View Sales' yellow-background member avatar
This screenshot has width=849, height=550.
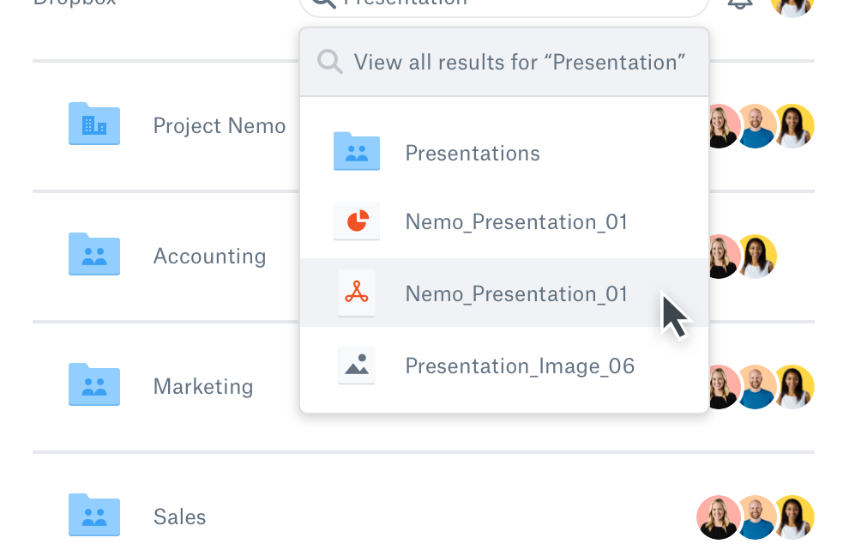pos(795,517)
